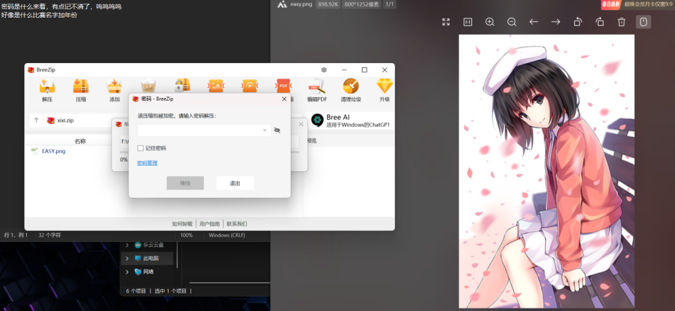Image resolution: width=675 pixels, height=311 pixels.
Task: Click the 6 个项目 explorer status text
Action: click(x=136, y=291)
